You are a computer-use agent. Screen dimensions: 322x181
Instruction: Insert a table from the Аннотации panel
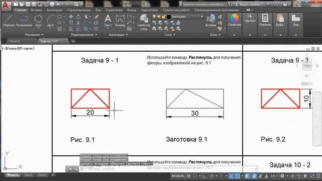pos(129,29)
